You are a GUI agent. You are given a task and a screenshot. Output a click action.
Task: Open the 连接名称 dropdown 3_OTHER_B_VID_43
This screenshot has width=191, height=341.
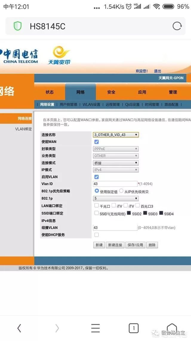(x=116, y=135)
